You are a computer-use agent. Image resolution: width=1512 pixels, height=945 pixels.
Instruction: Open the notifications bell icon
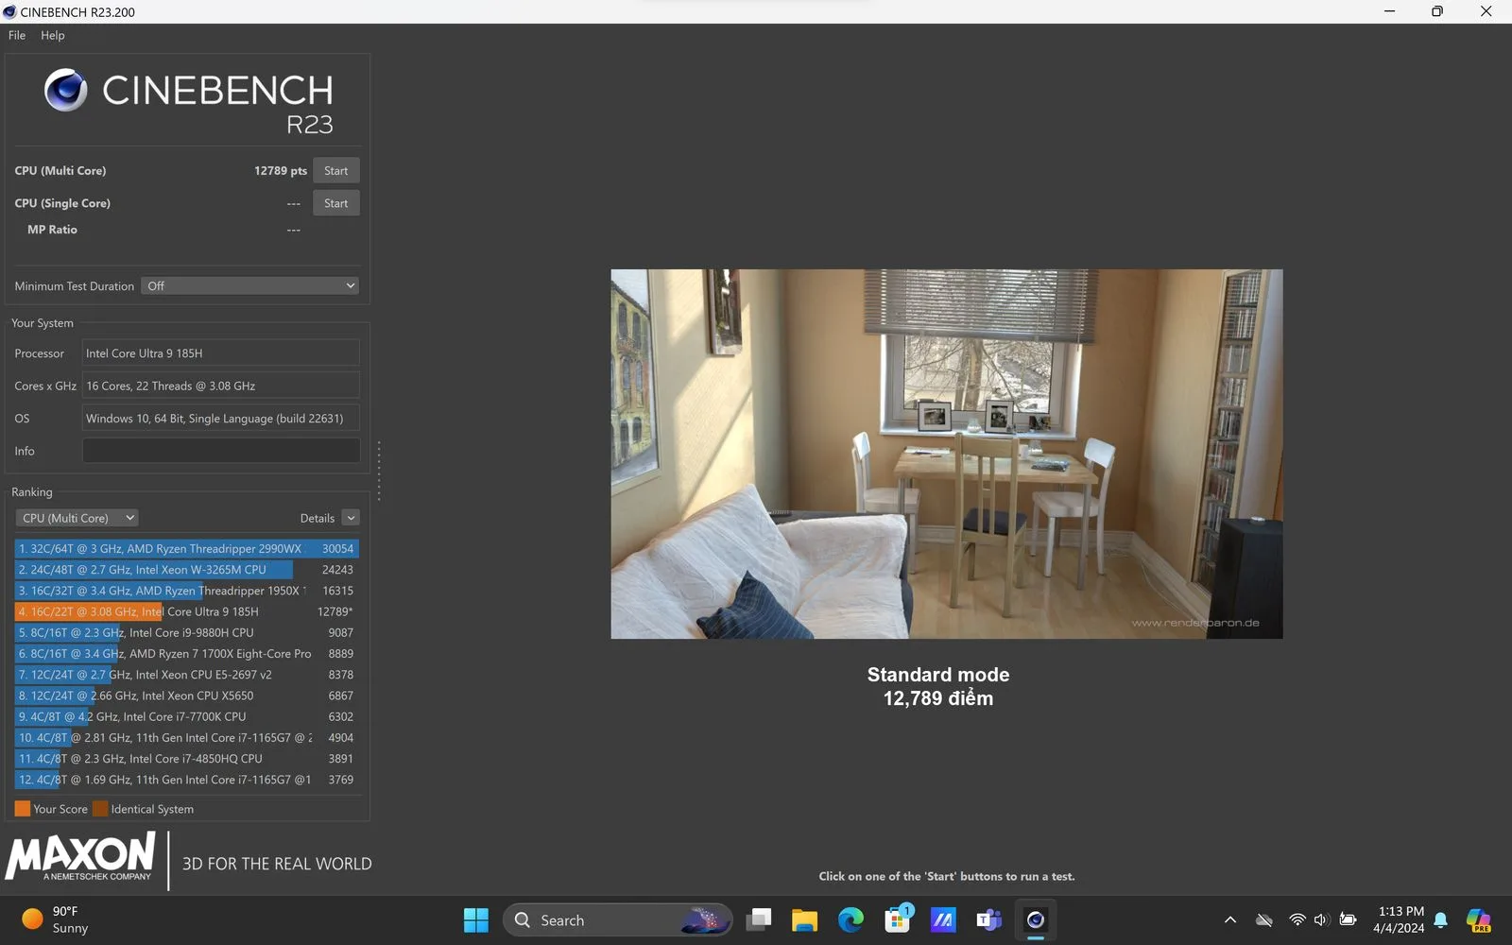[x=1440, y=919]
